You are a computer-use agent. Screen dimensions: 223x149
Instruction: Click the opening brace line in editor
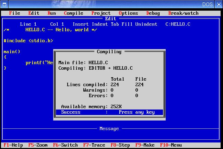click(x=5, y=57)
